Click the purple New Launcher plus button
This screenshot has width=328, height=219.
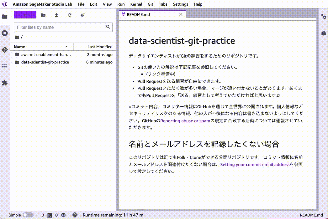click(25, 15)
